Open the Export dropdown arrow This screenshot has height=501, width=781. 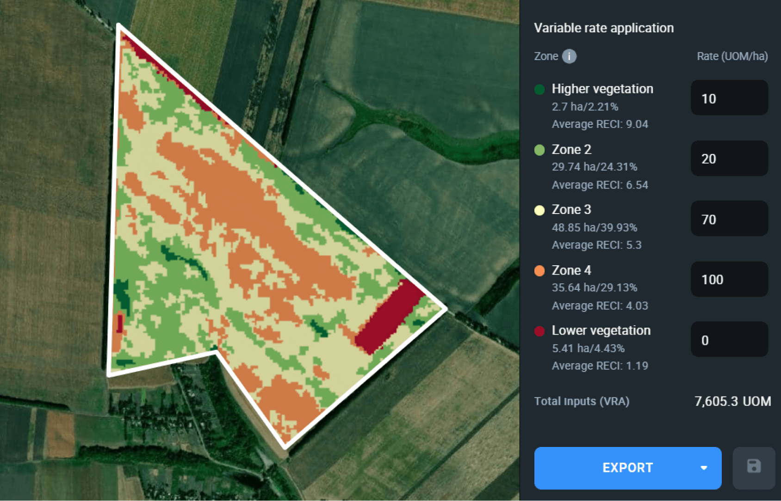coord(704,468)
